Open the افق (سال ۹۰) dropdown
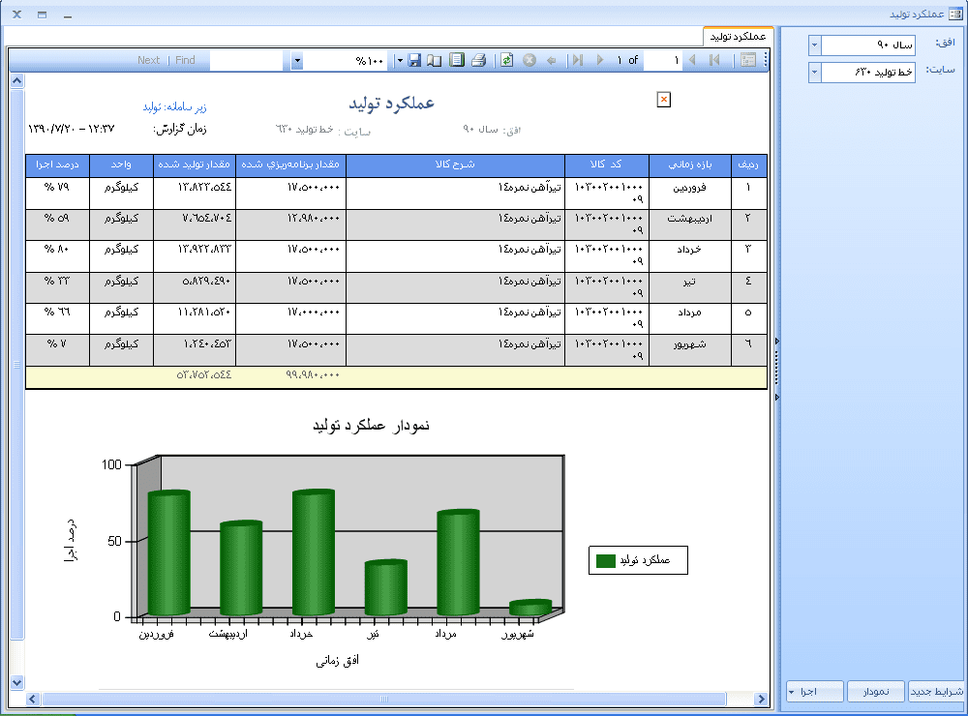 coord(813,46)
